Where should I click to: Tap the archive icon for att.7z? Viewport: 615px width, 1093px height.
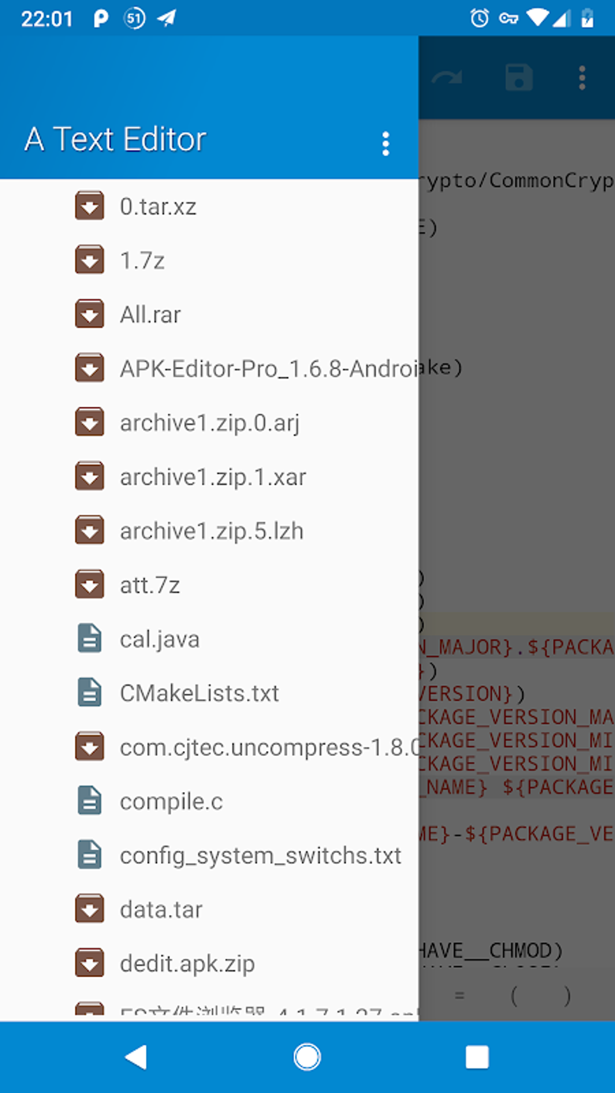tap(89, 584)
